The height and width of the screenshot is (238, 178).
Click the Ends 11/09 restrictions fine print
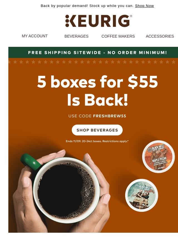point(97,141)
